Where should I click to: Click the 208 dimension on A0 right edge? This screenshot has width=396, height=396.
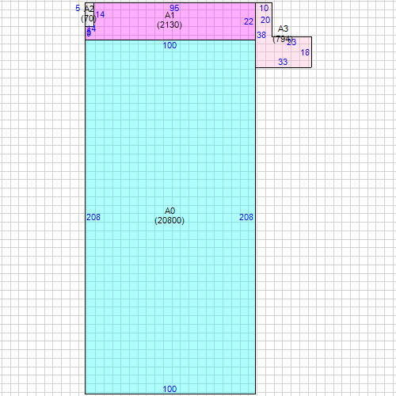[x=246, y=217]
